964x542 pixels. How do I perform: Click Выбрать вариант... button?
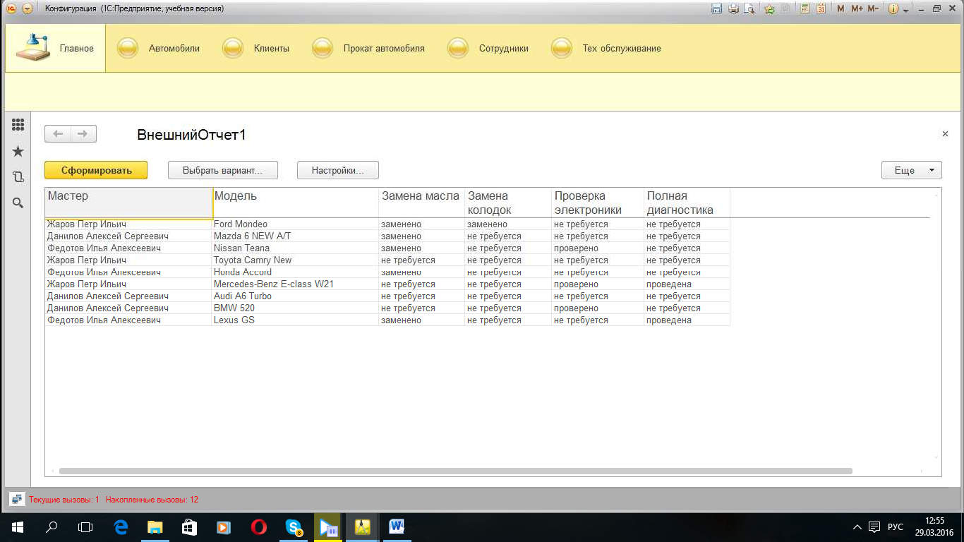coord(222,170)
